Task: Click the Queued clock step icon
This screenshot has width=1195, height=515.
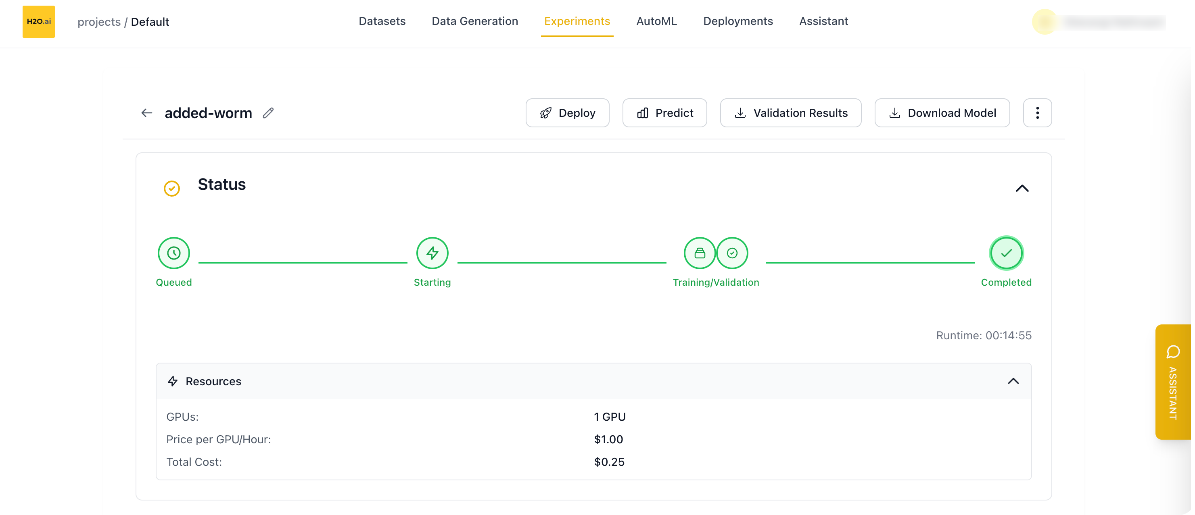Action: [x=173, y=253]
